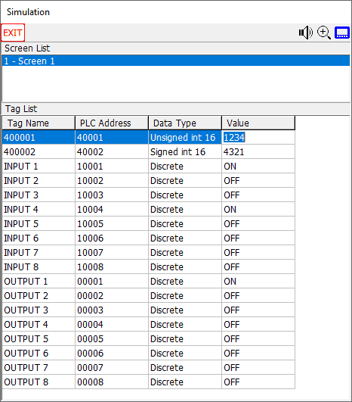352x402 pixels.
Task: Select the INPUT 7 tag row
Action: pos(148,253)
